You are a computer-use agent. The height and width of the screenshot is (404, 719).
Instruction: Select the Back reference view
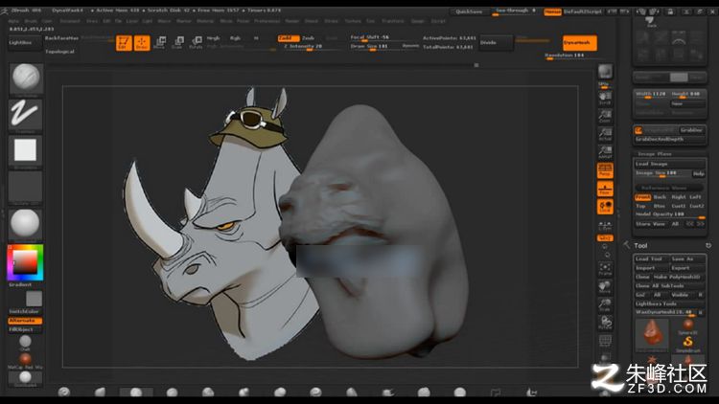660,197
